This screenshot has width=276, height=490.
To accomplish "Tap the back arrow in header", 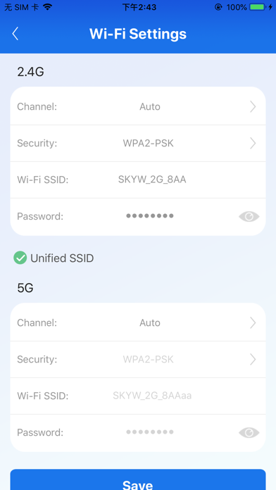I will coord(15,34).
